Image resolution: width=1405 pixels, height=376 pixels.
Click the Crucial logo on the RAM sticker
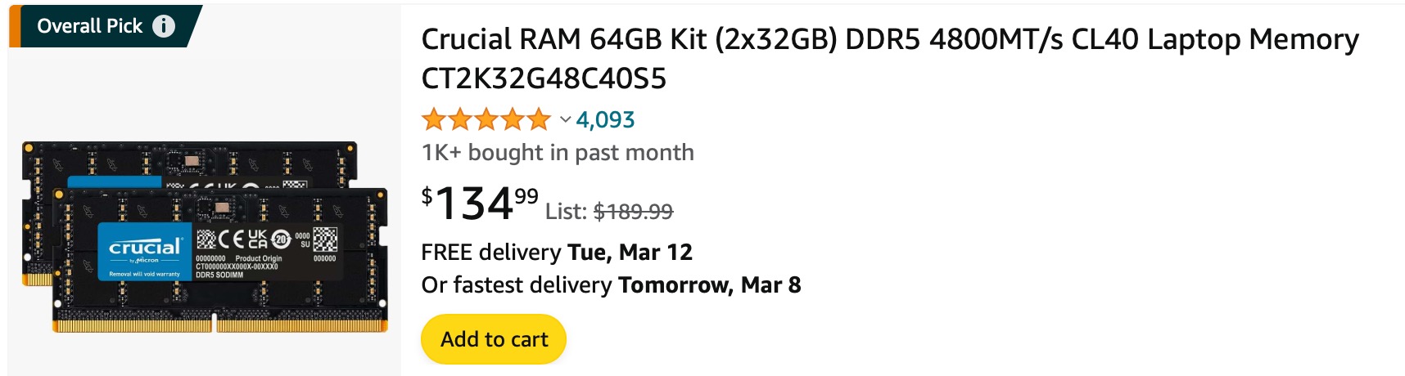[x=145, y=248]
